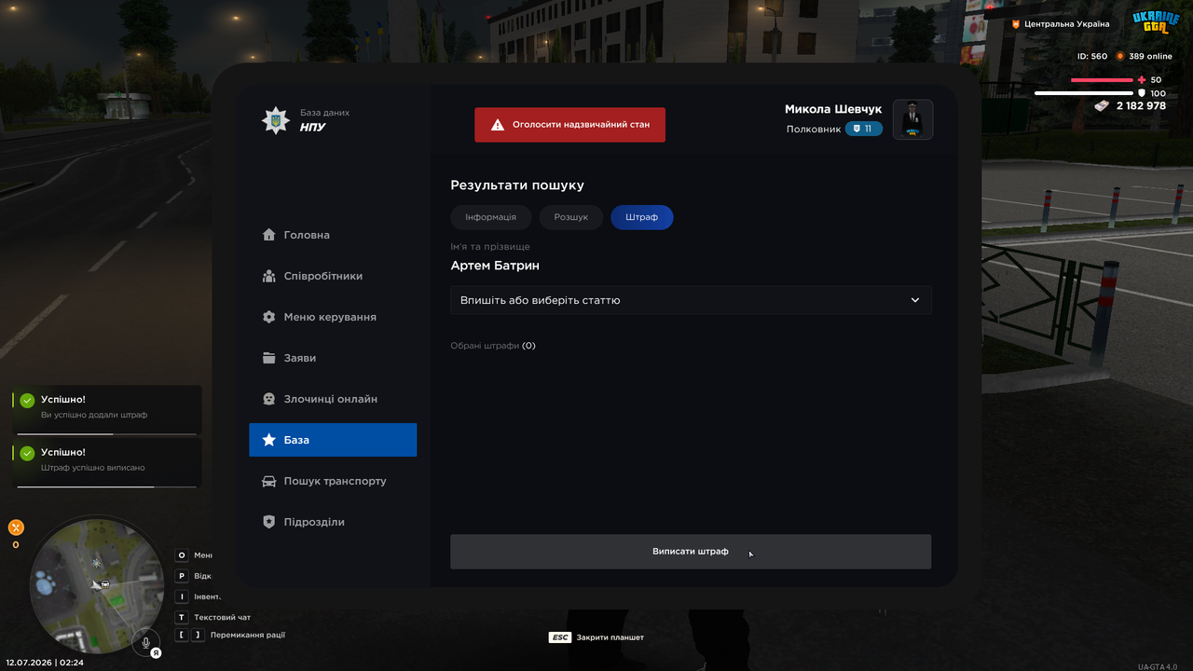This screenshot has width=1193, height=671.
Task: Click the car icon beside Пошук транспорту
Action: pos(268,481)
